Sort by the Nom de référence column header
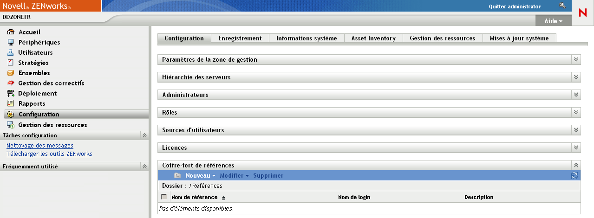 point(194,197)
